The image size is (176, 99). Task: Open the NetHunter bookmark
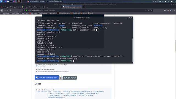[x=52, y=13]
